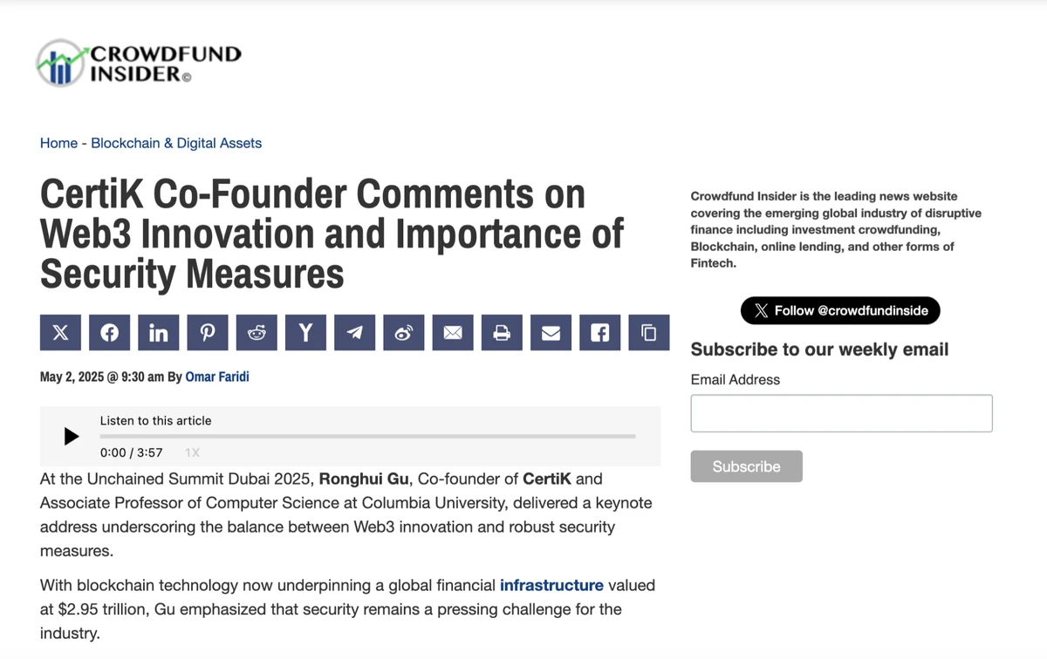Share via the round Facebook icon
Viewport: 1047px width, 659px height.
[110, 333]
